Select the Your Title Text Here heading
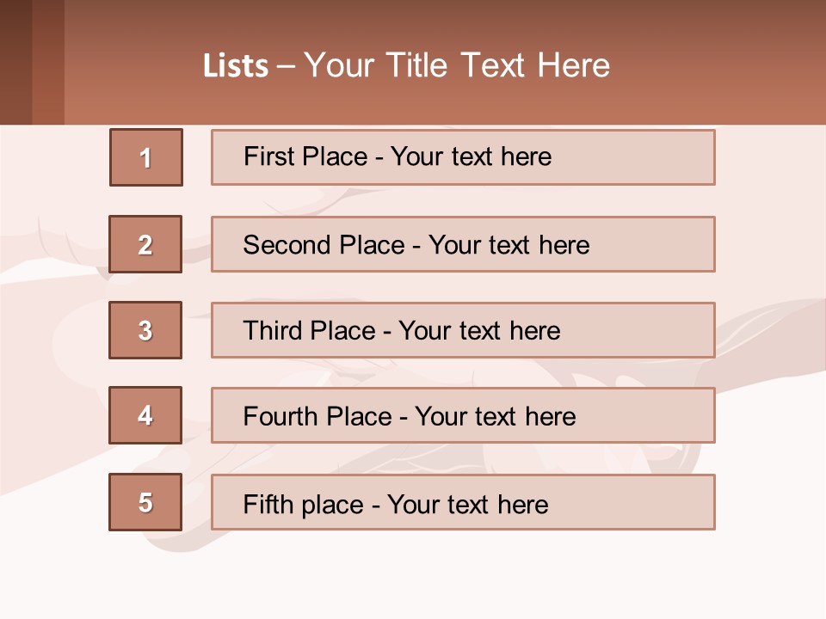 click(457, 65)
